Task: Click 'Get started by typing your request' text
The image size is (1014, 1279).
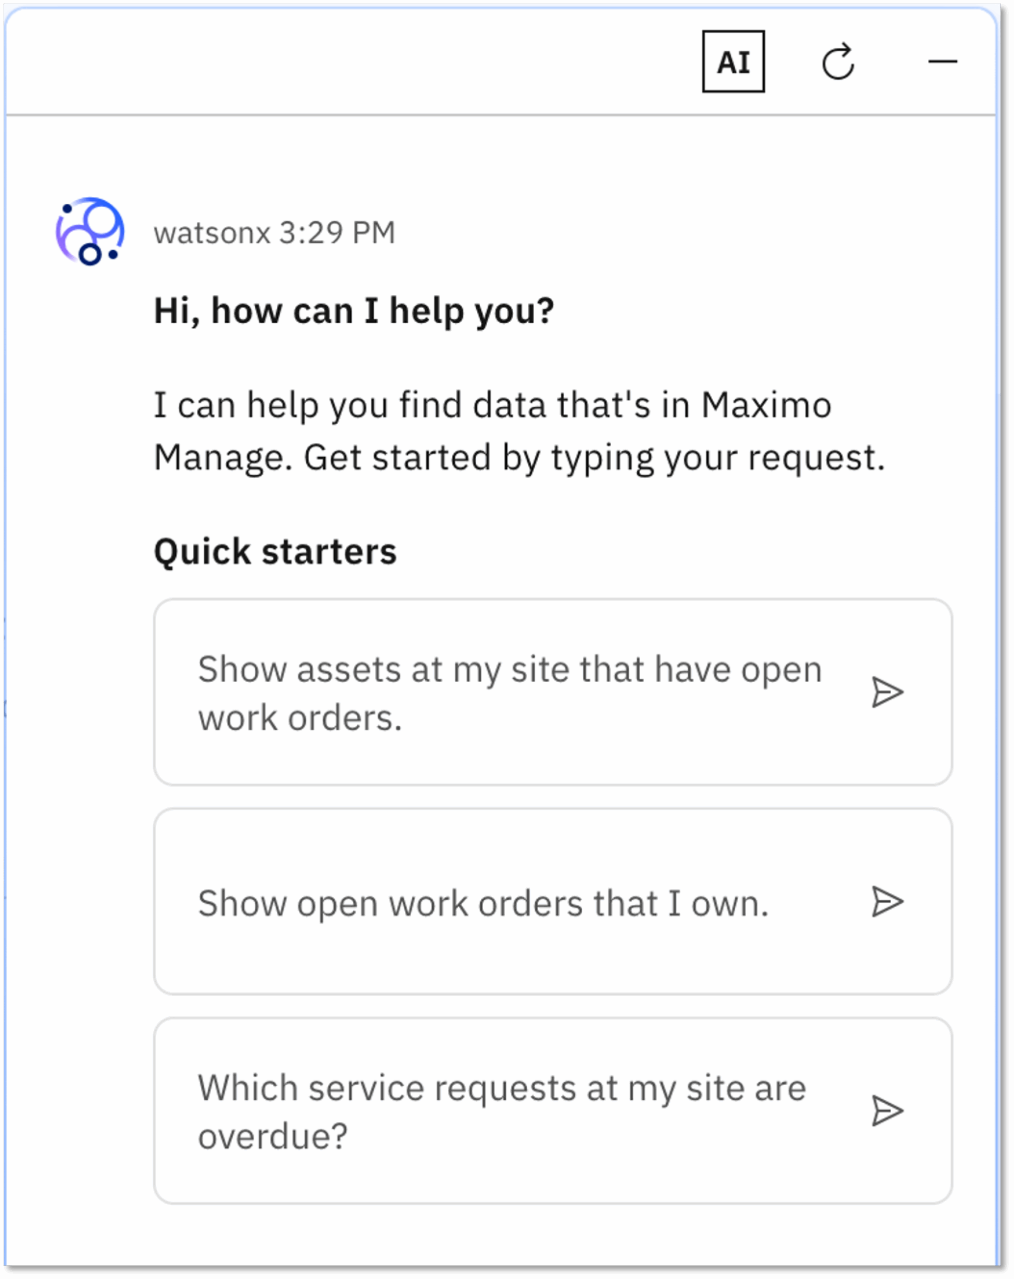Action: point(593,458)
